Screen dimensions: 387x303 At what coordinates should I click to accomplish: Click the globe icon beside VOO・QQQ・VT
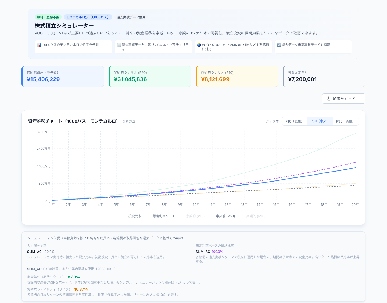pos(199,45)
